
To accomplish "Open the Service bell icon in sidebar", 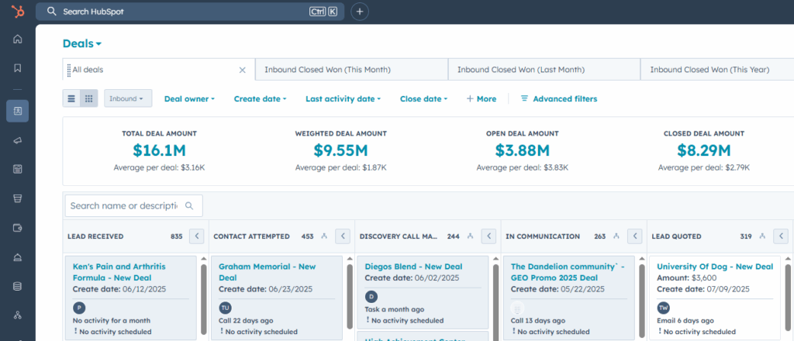I will click(18, 257).
